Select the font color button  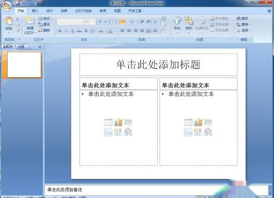[110, 31]
